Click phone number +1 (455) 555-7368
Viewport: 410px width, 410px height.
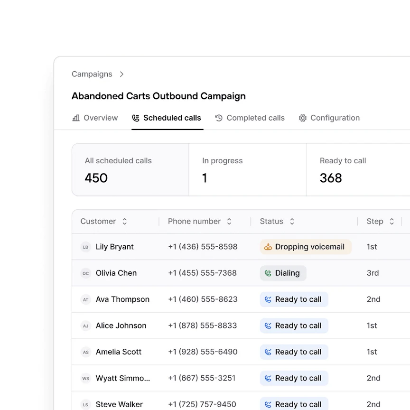(x=202, y=273)
